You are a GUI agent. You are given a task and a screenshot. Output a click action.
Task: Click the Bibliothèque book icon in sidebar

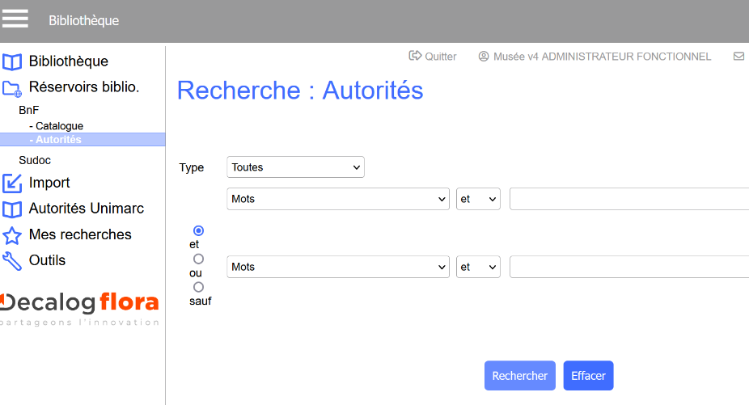[12, 62]
